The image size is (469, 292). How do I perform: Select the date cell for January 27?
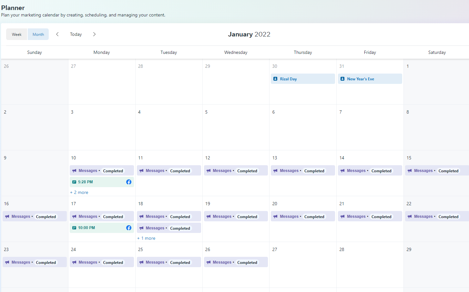(303, 265)
